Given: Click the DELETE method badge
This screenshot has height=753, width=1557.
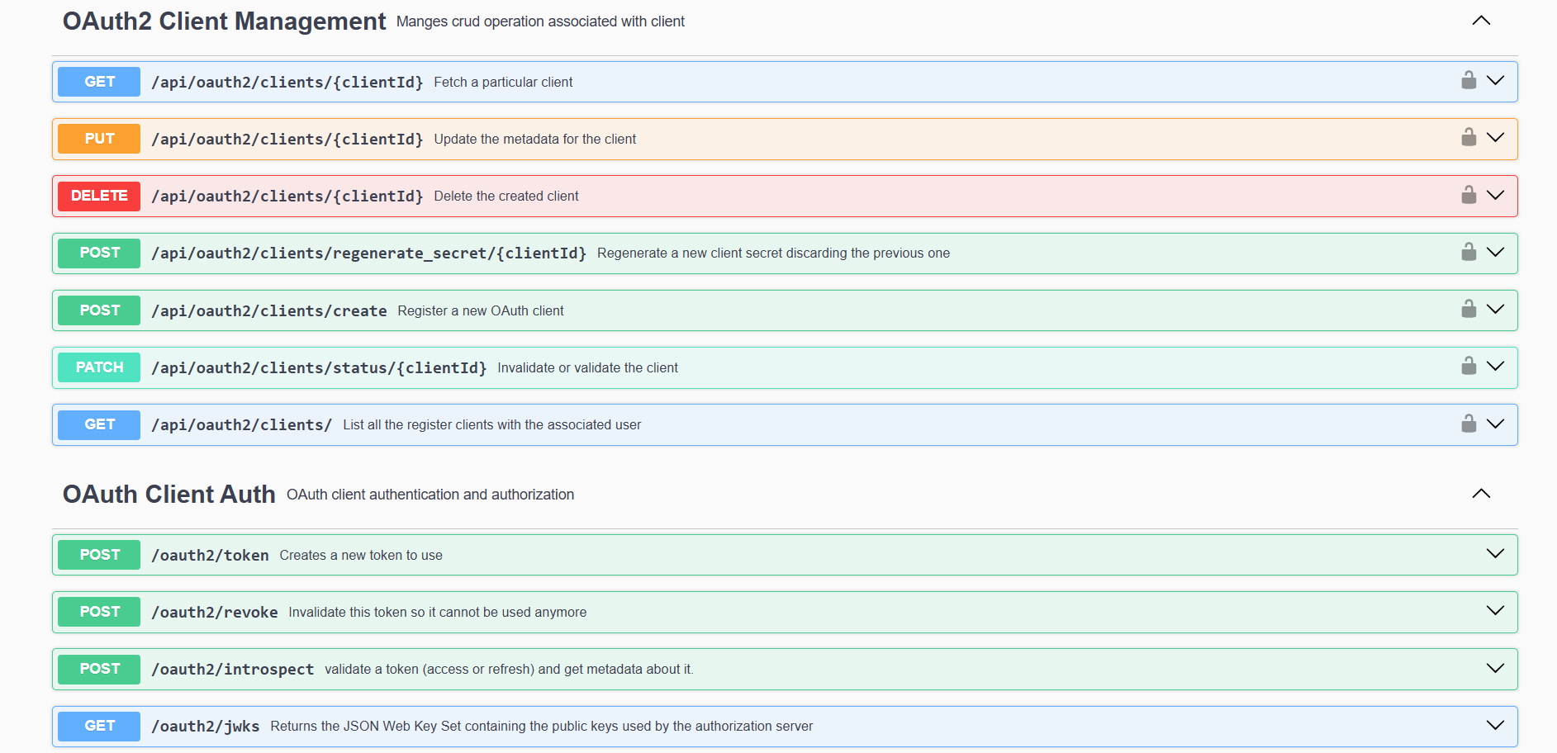Looking at the screenshot, I should [99, 196].
